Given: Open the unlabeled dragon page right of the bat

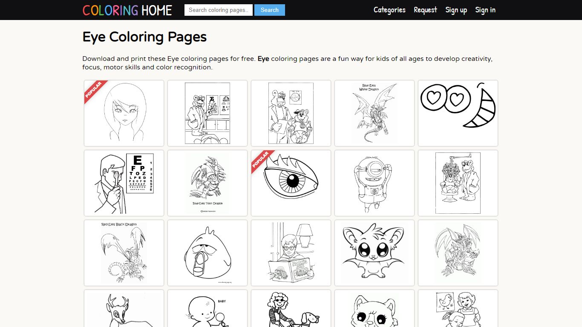Looking at the screenshot, I should point(458,253).
